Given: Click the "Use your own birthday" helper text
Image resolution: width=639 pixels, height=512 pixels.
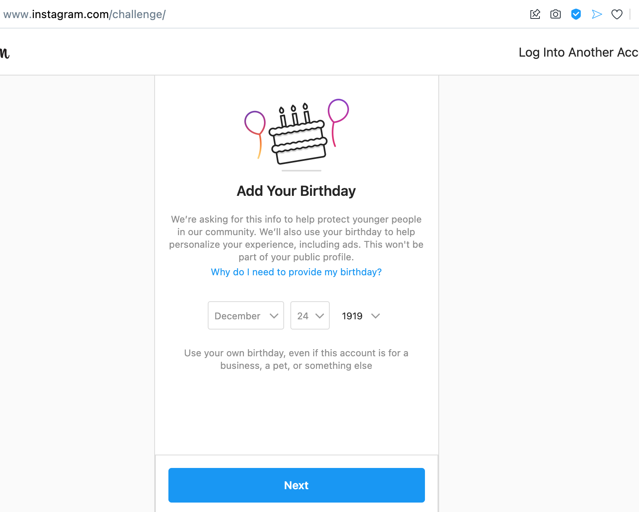Looking at the screenshot, I should pos(296,359).
